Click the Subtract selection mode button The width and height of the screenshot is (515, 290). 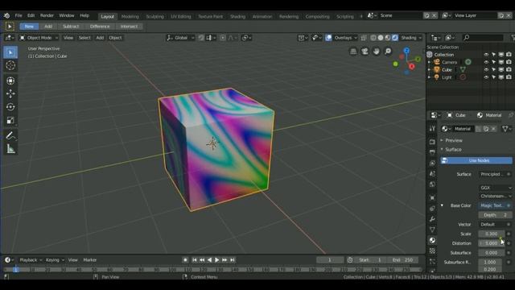point(71,27)
